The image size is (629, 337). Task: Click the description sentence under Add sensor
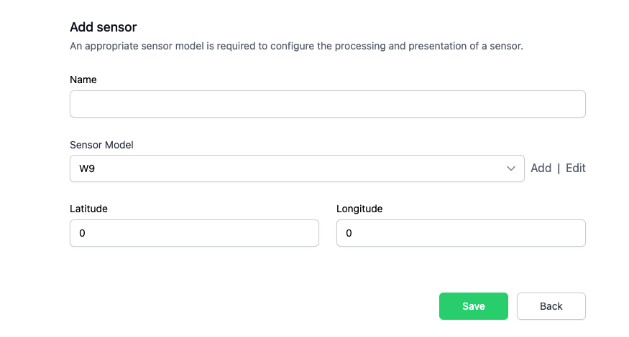click(x=295, y=47)
